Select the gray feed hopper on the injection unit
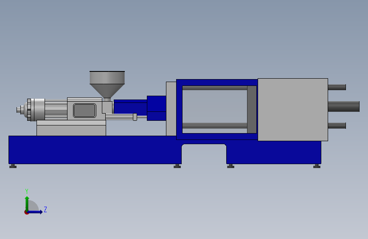368x239 pixels. [107, 85]
